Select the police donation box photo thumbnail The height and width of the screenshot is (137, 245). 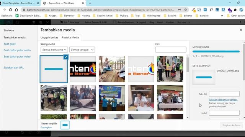tap(170, 69)
